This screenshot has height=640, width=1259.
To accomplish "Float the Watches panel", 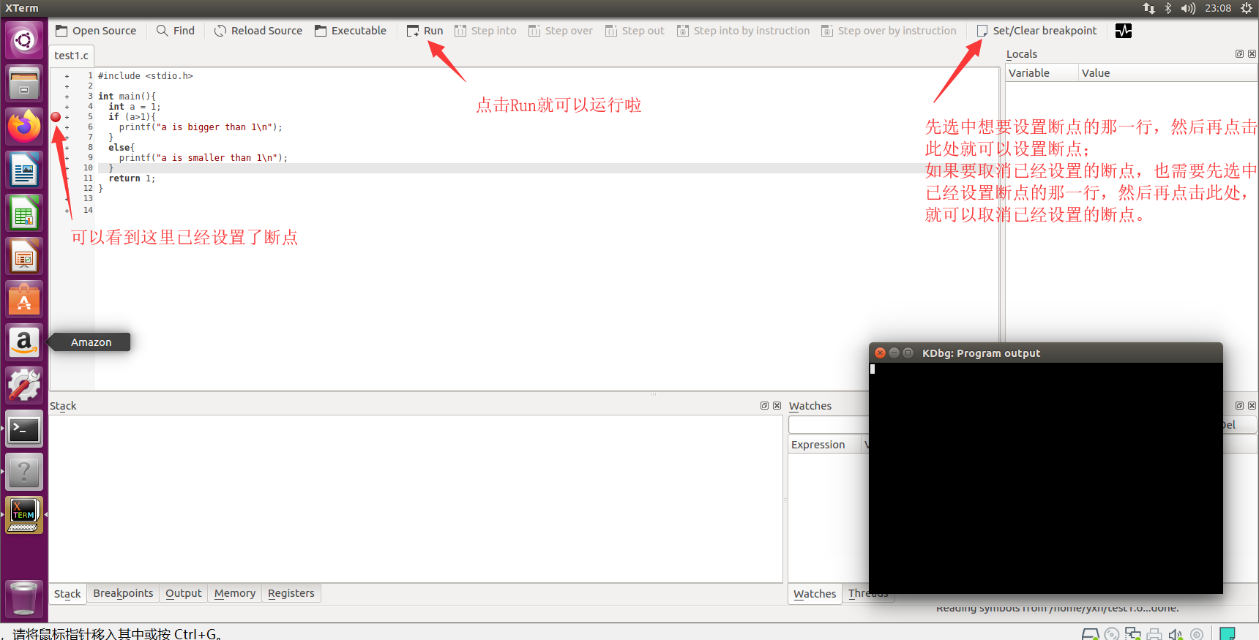I will tap(1239, 405).
